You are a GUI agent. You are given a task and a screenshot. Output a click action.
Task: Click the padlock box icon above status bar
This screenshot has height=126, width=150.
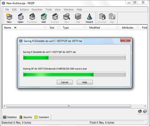(x=140, y=111)
